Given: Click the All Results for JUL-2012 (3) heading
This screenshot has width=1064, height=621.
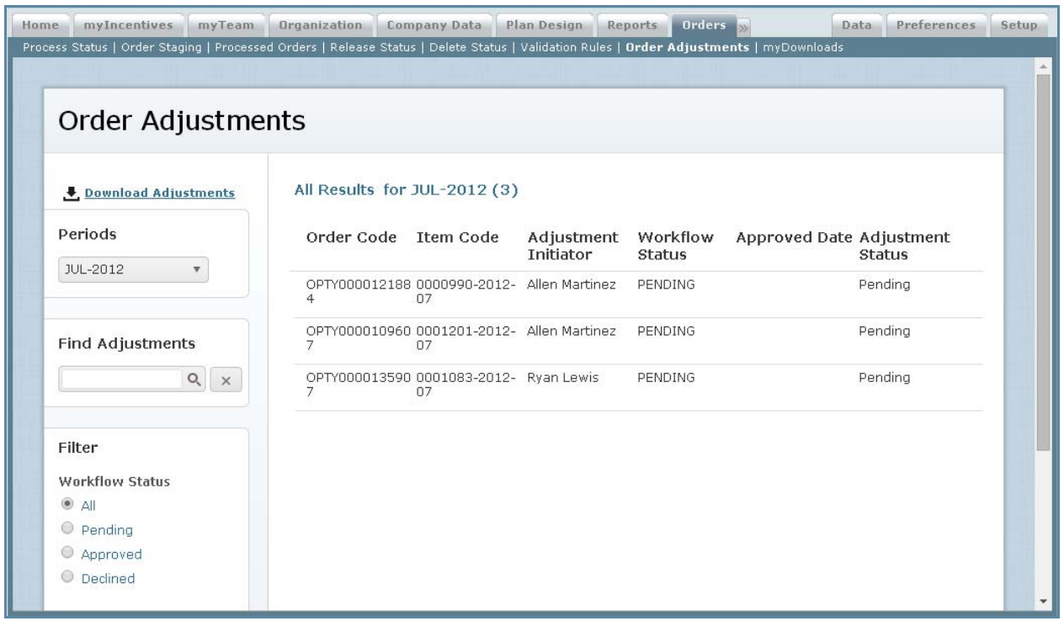Looking at the screenshot, I should tap(406, 189).
